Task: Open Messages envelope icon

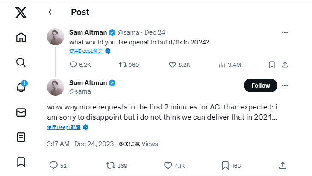Action: coord(21,112)
